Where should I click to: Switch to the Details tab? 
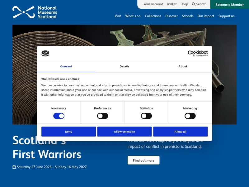(124, 66)
